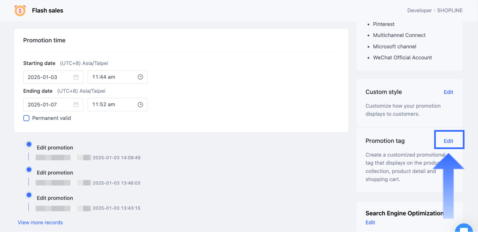The width and height of the screenshot is (478, 232).
Task: Open the chat bubble widget
Action: (x=464, y=228)
